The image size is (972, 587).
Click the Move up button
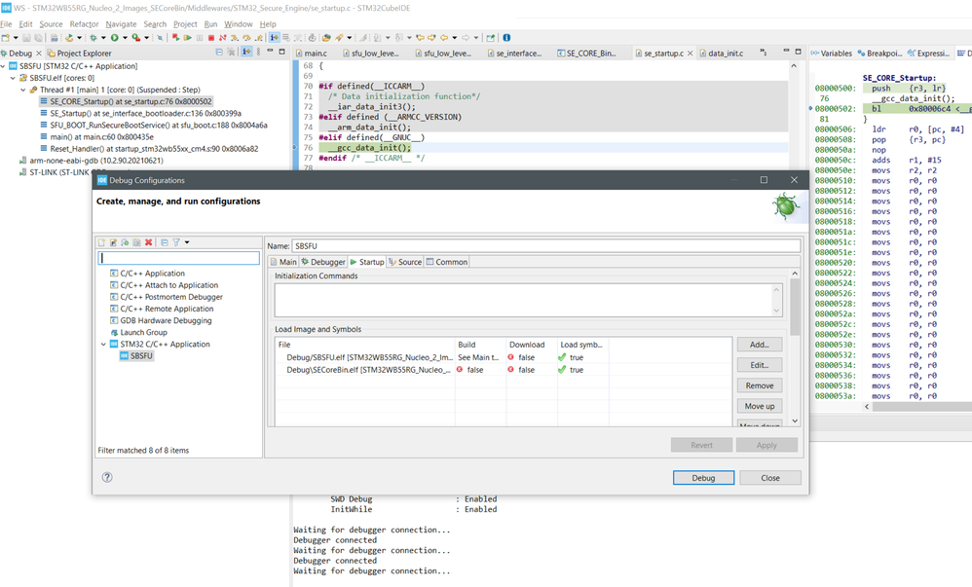tap(760, 406)
